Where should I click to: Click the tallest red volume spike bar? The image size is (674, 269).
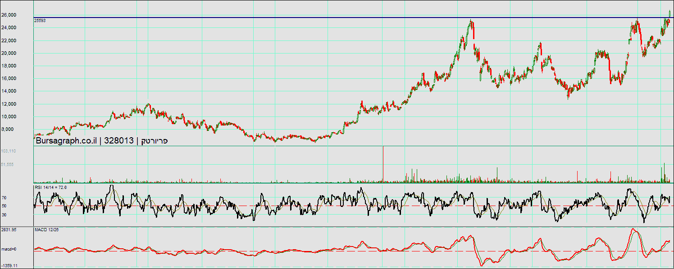(x=383, y=164)
